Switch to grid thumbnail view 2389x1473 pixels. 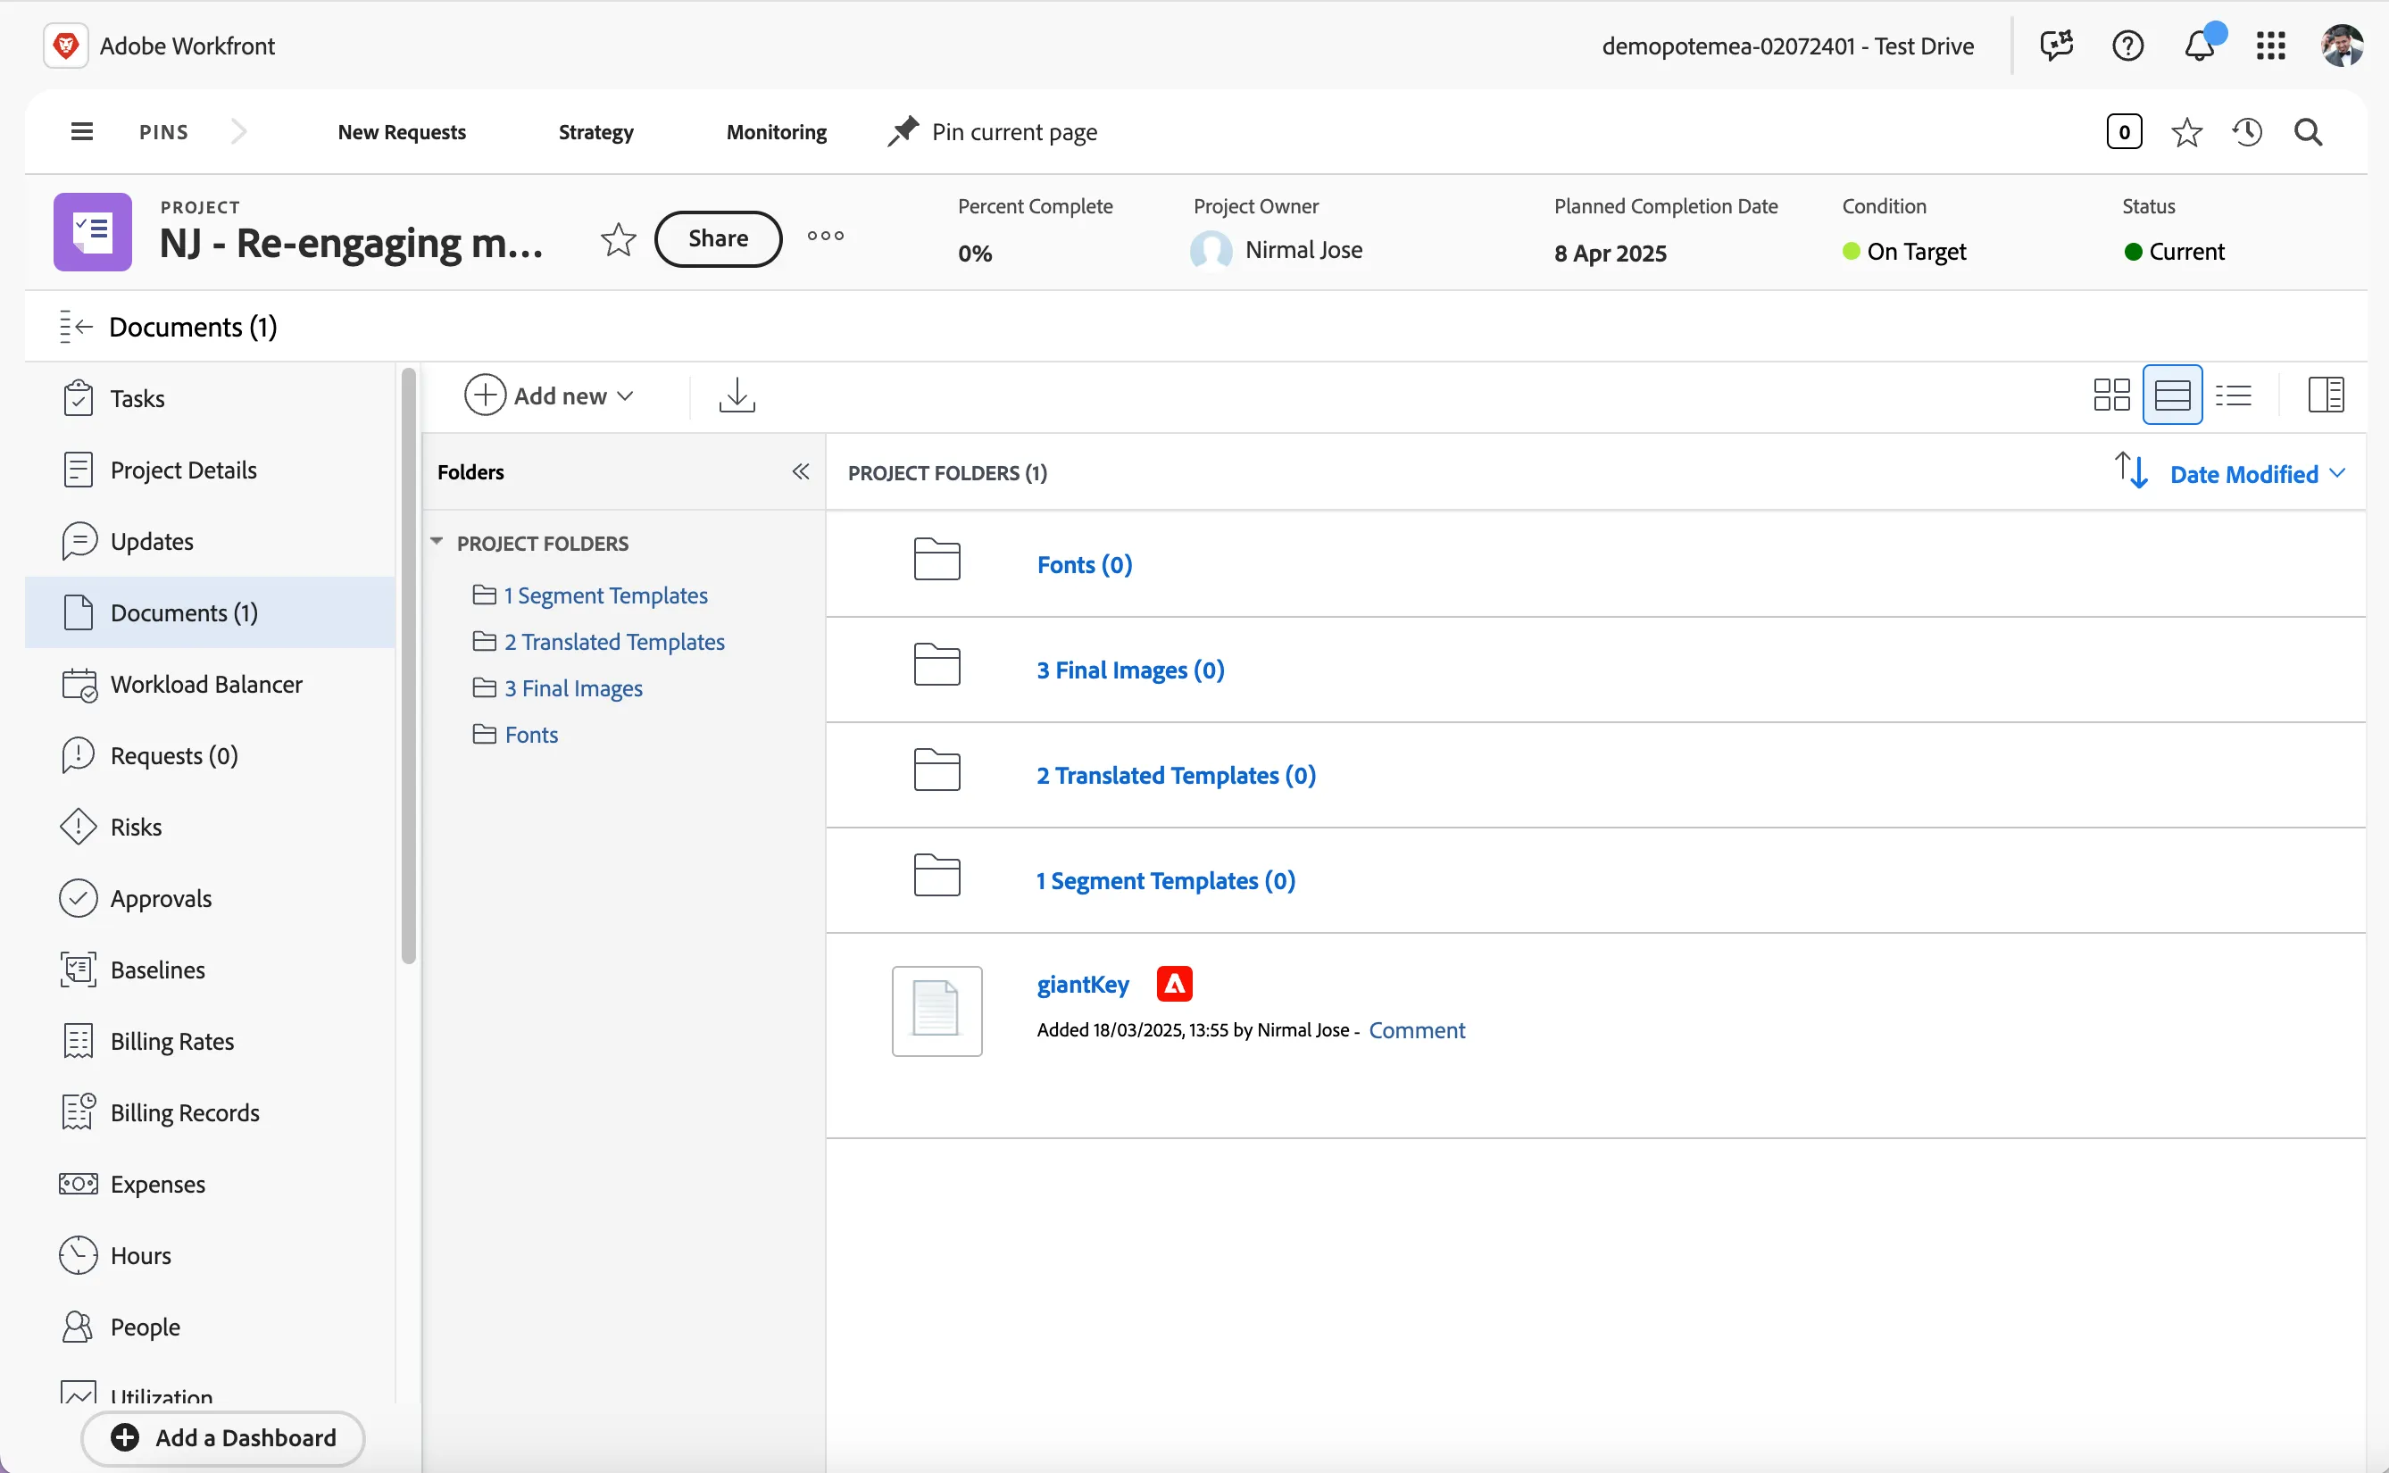[2111, 395]
